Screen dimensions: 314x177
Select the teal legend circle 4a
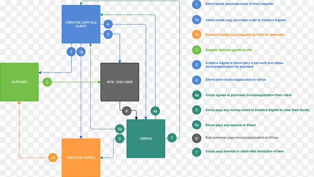tap(197, 95)
